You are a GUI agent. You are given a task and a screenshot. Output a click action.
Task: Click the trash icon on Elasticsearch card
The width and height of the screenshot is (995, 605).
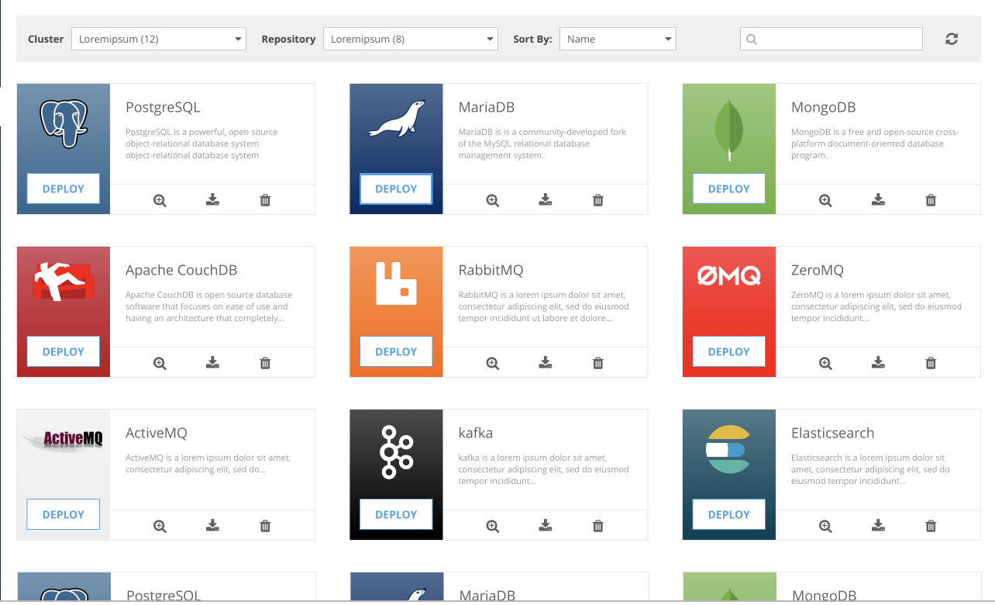(931, 526)
